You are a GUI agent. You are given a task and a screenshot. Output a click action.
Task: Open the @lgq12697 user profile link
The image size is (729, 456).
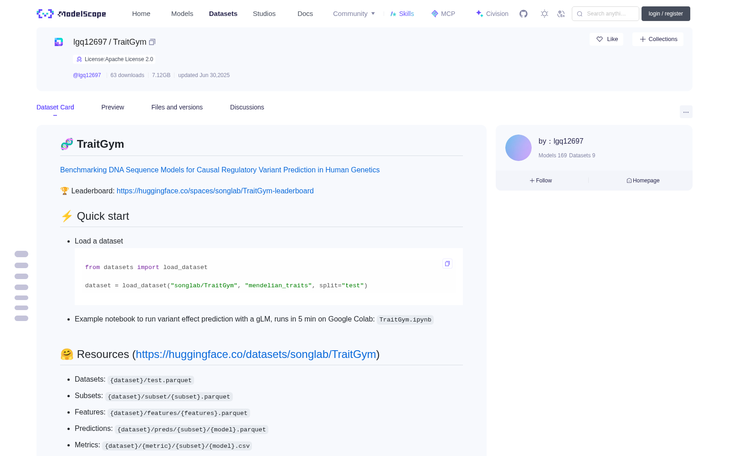pyautogui.click(x=87, y=75)
